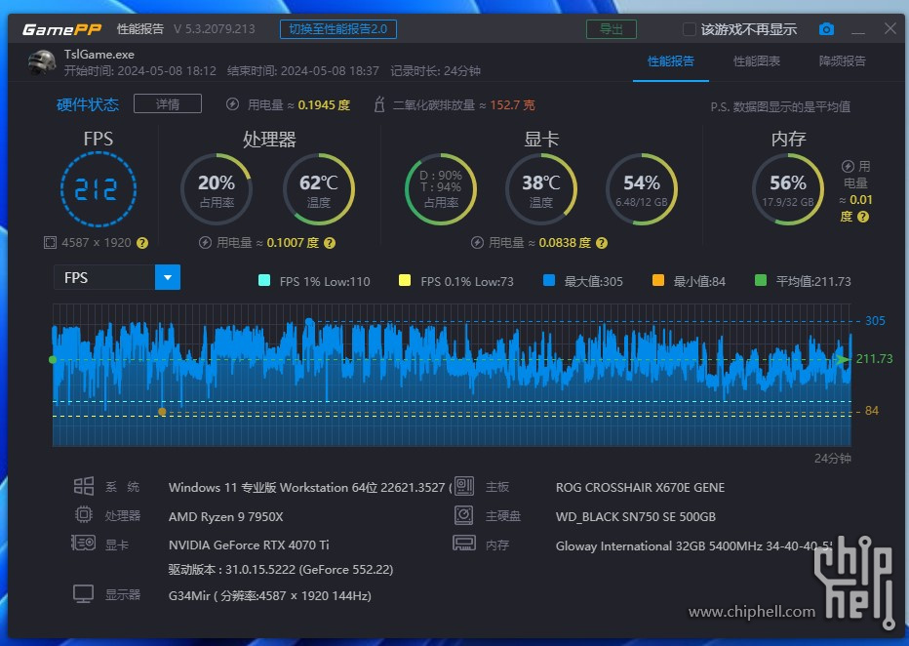Click the carbon dioxide emission icon
Viewport: 909px width, 646px height.
(379, 104)
